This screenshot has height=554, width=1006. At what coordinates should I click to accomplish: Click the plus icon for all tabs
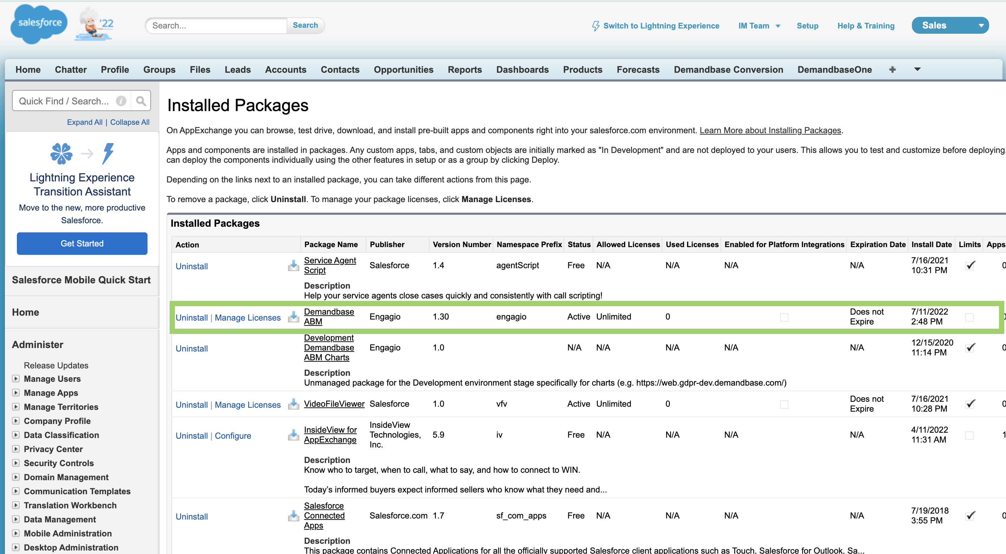[x=892, y=70]
